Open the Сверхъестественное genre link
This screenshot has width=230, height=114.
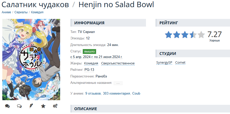pyautogui.click(x=118, y=63)
